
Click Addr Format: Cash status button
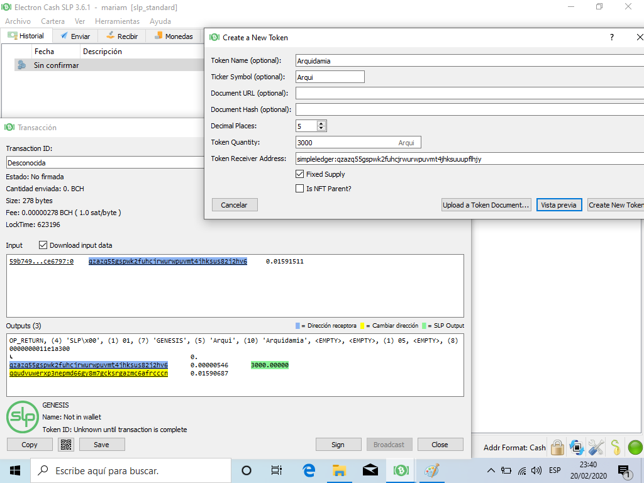[514, 447]
